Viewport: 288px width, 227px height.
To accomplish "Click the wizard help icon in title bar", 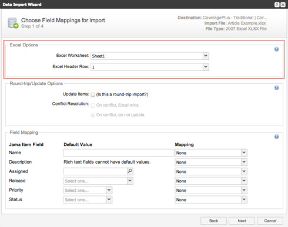I will coord(277,5).
